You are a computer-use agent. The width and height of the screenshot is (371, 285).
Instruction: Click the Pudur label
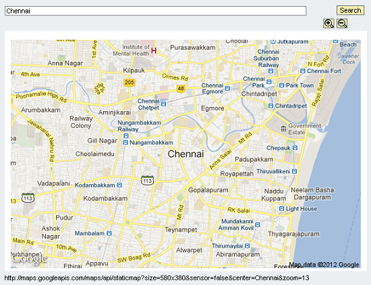pyautogui.click(x=64, y=218)
